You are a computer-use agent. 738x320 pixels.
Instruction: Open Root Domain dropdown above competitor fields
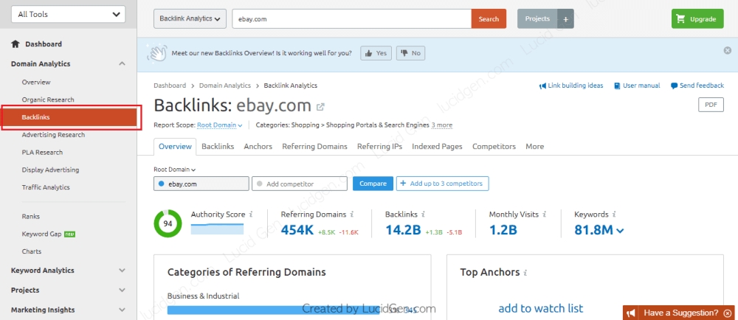point(175,170)
